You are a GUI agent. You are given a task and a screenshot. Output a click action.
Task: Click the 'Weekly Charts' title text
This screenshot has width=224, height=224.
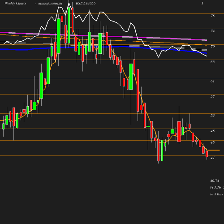15,3
